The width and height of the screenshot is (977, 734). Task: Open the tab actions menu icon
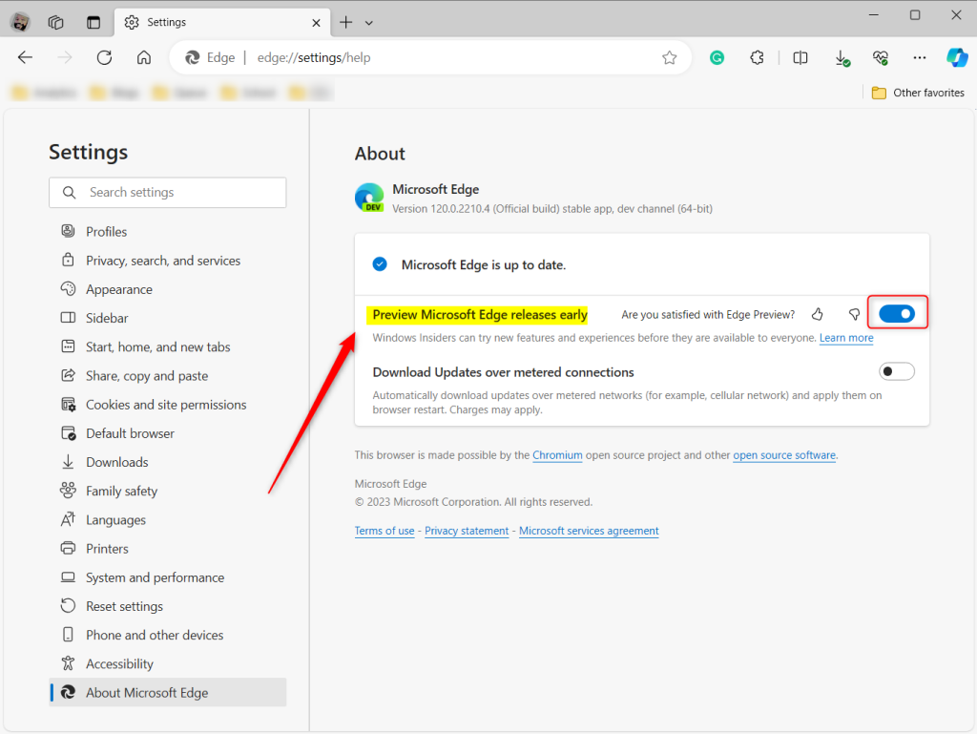pyautogui.click(x=94, y=23)
